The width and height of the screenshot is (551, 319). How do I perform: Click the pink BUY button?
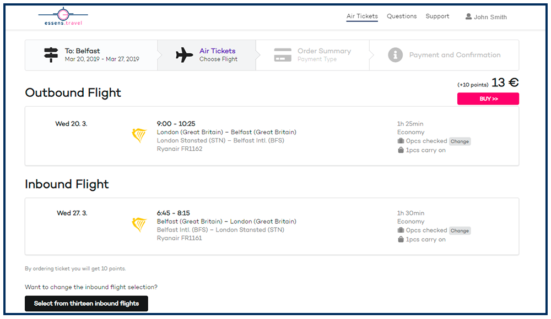pyautogui.click(x=488, y=98)
